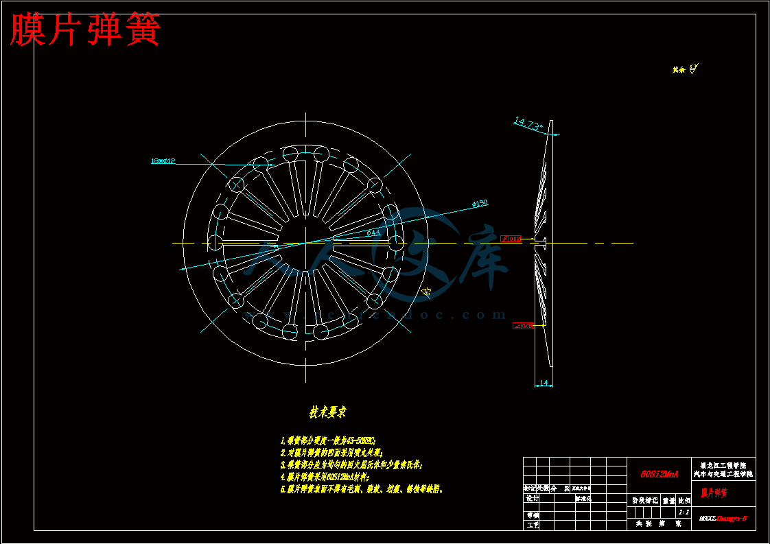Viewport: 770px width, 544px height.
Task: Click the large red title 膜片弹簧
Action: pos(86,30)
